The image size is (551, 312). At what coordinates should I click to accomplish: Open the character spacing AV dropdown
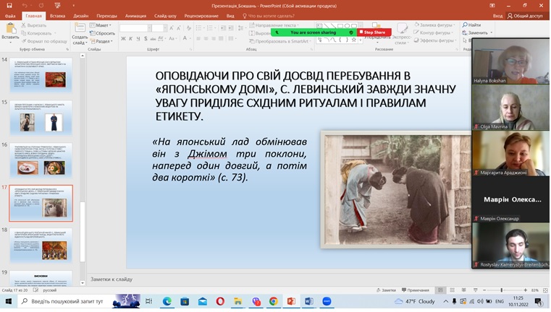tap(161, 38)
